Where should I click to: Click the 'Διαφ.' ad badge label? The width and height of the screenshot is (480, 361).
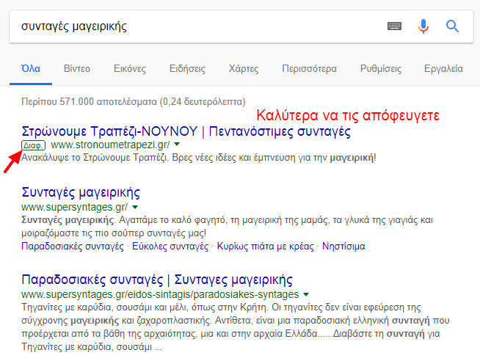34,145
